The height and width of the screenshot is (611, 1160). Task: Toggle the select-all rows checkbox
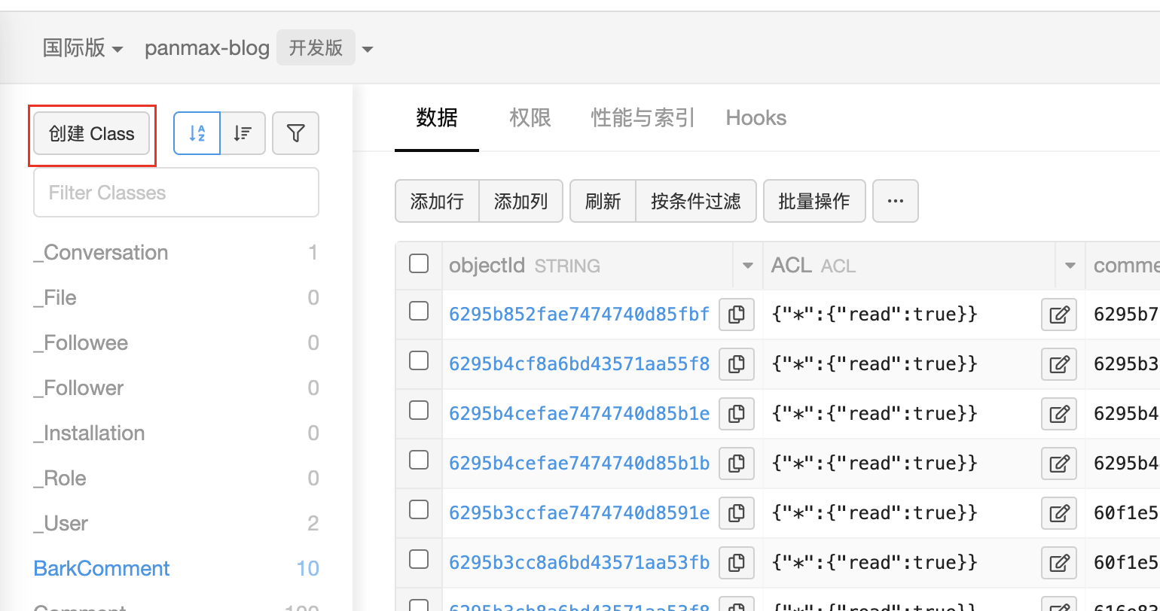coord(419,263)
